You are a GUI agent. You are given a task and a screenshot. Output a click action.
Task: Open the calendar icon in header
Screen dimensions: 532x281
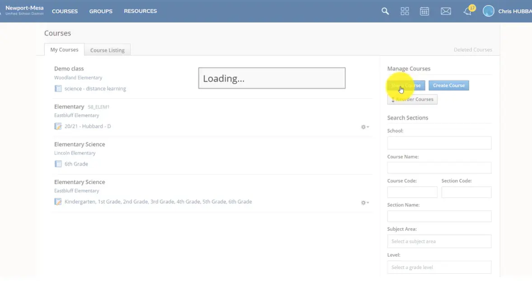coord(424,11)
